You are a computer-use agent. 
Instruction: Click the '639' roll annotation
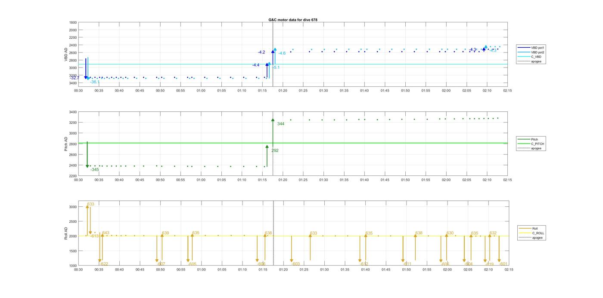[x=165, y=233]
